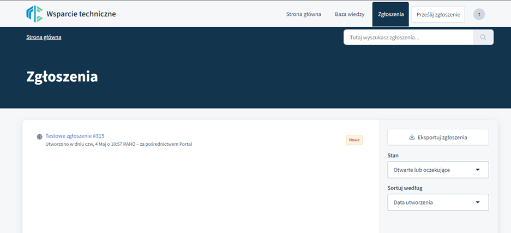Click the globe icon beside Testowe zgłoszenie
Image resolution: width=511 pixels, height=233 pixels.
[40, 137]
